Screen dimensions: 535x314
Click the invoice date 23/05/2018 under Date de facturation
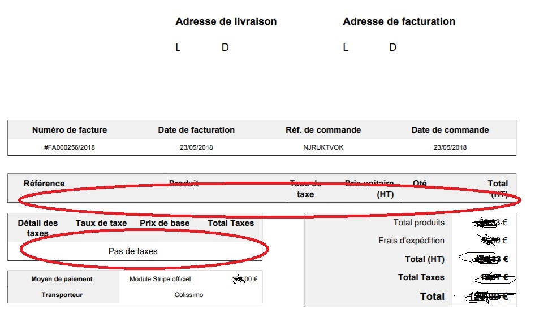coord(196,147)
